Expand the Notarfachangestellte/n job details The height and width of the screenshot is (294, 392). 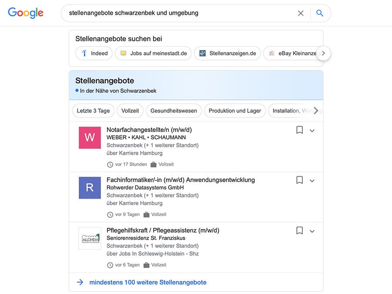click(x=312, y=131)
